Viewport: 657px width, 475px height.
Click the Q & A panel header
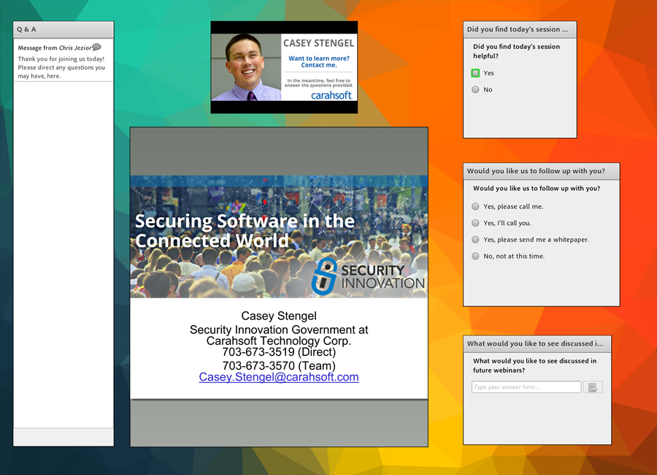coord(64,30)
